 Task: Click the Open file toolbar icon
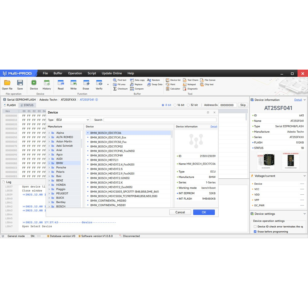click(7, 83)
